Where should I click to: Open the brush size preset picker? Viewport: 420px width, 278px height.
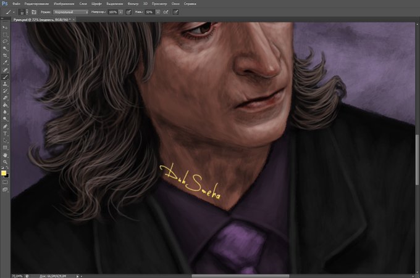tap(23, 12)
